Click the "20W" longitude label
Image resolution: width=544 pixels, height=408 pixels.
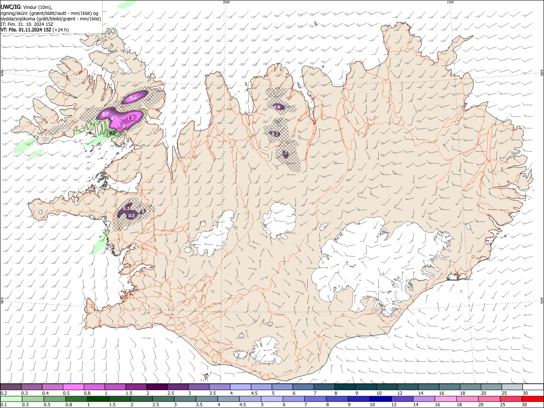(226, 2)
